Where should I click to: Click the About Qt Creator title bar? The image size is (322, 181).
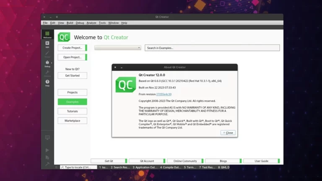coord(174,67)
